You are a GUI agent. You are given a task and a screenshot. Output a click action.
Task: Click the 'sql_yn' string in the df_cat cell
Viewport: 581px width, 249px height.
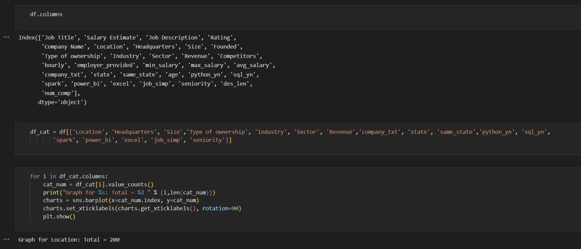coord(534,132)
